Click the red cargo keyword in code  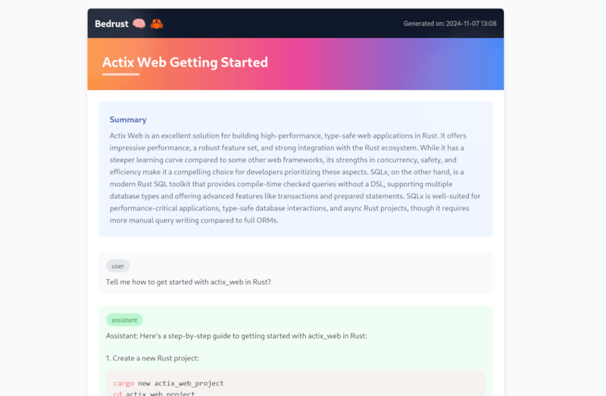(123, 383)
